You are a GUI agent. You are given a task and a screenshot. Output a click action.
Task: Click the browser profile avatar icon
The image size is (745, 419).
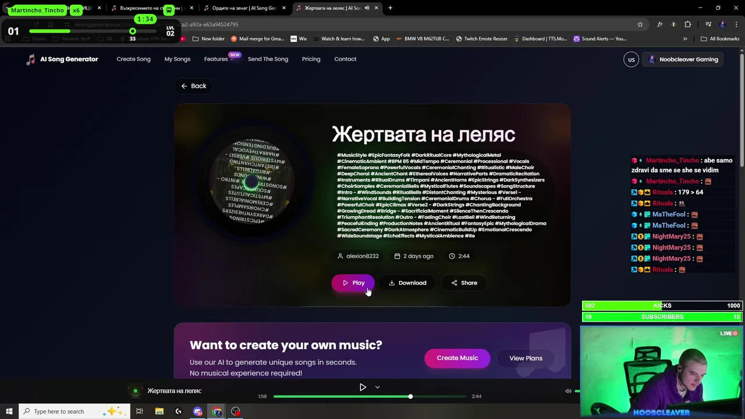click(x=722, y=24)
